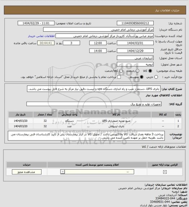The width and height of the screenshot is (189, 207).
Task: Click the contact phone 33469931-044
Action: tap(160, 202)
